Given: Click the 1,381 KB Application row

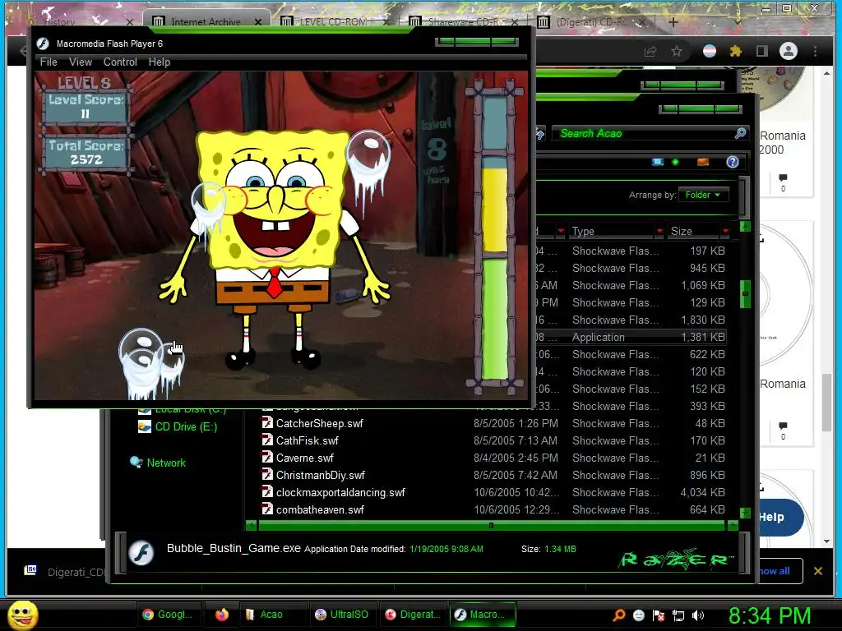Looking at the screenshot, I should pos(631,337).
